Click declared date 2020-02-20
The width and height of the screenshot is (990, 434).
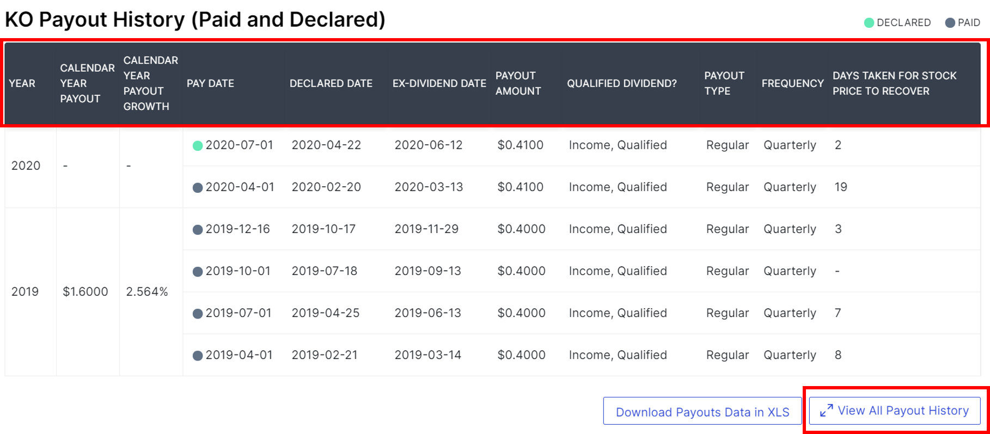click(x=326, y=187)
